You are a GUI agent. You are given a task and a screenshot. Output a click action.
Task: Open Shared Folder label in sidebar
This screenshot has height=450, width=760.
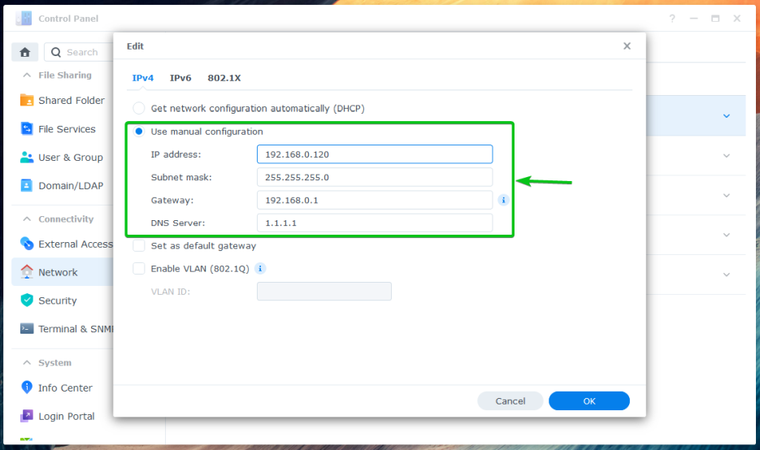pos(72,100)
